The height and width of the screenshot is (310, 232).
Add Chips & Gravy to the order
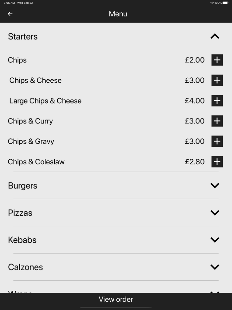click(x=217, y=141)
